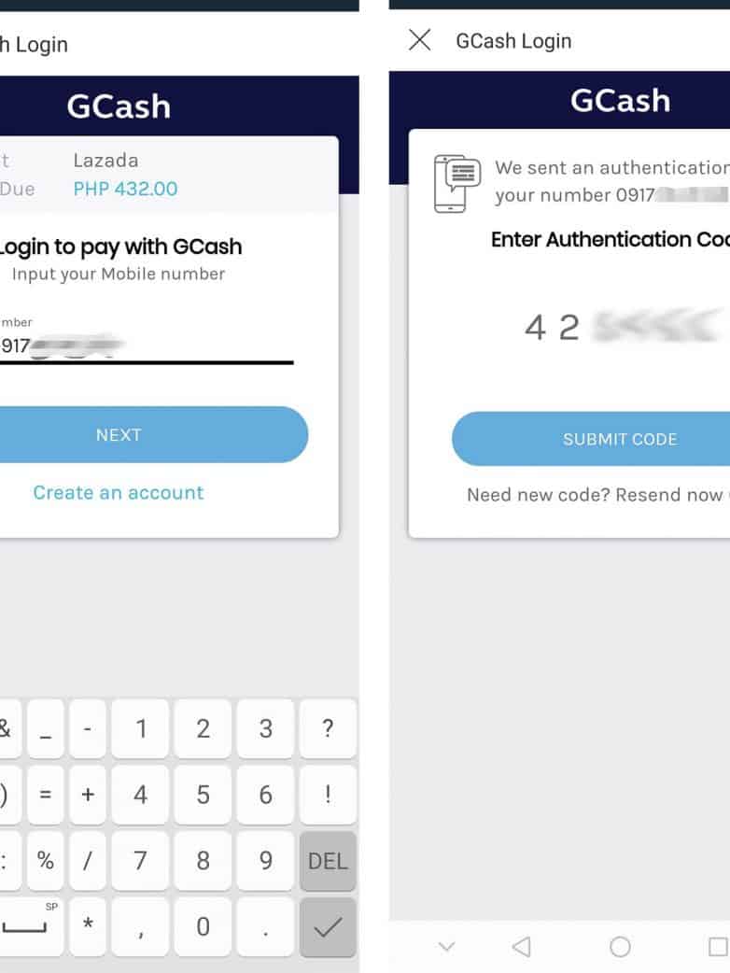This screenshot has width=730, height=973.
Task: Hide keyboard with the down chevron
Action: point(446,947)
